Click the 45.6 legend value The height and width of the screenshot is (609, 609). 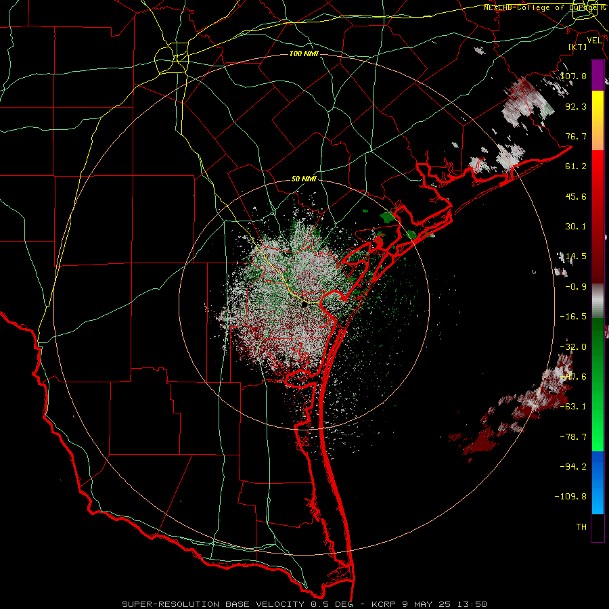pyautogui.click(x=576, y=196)
